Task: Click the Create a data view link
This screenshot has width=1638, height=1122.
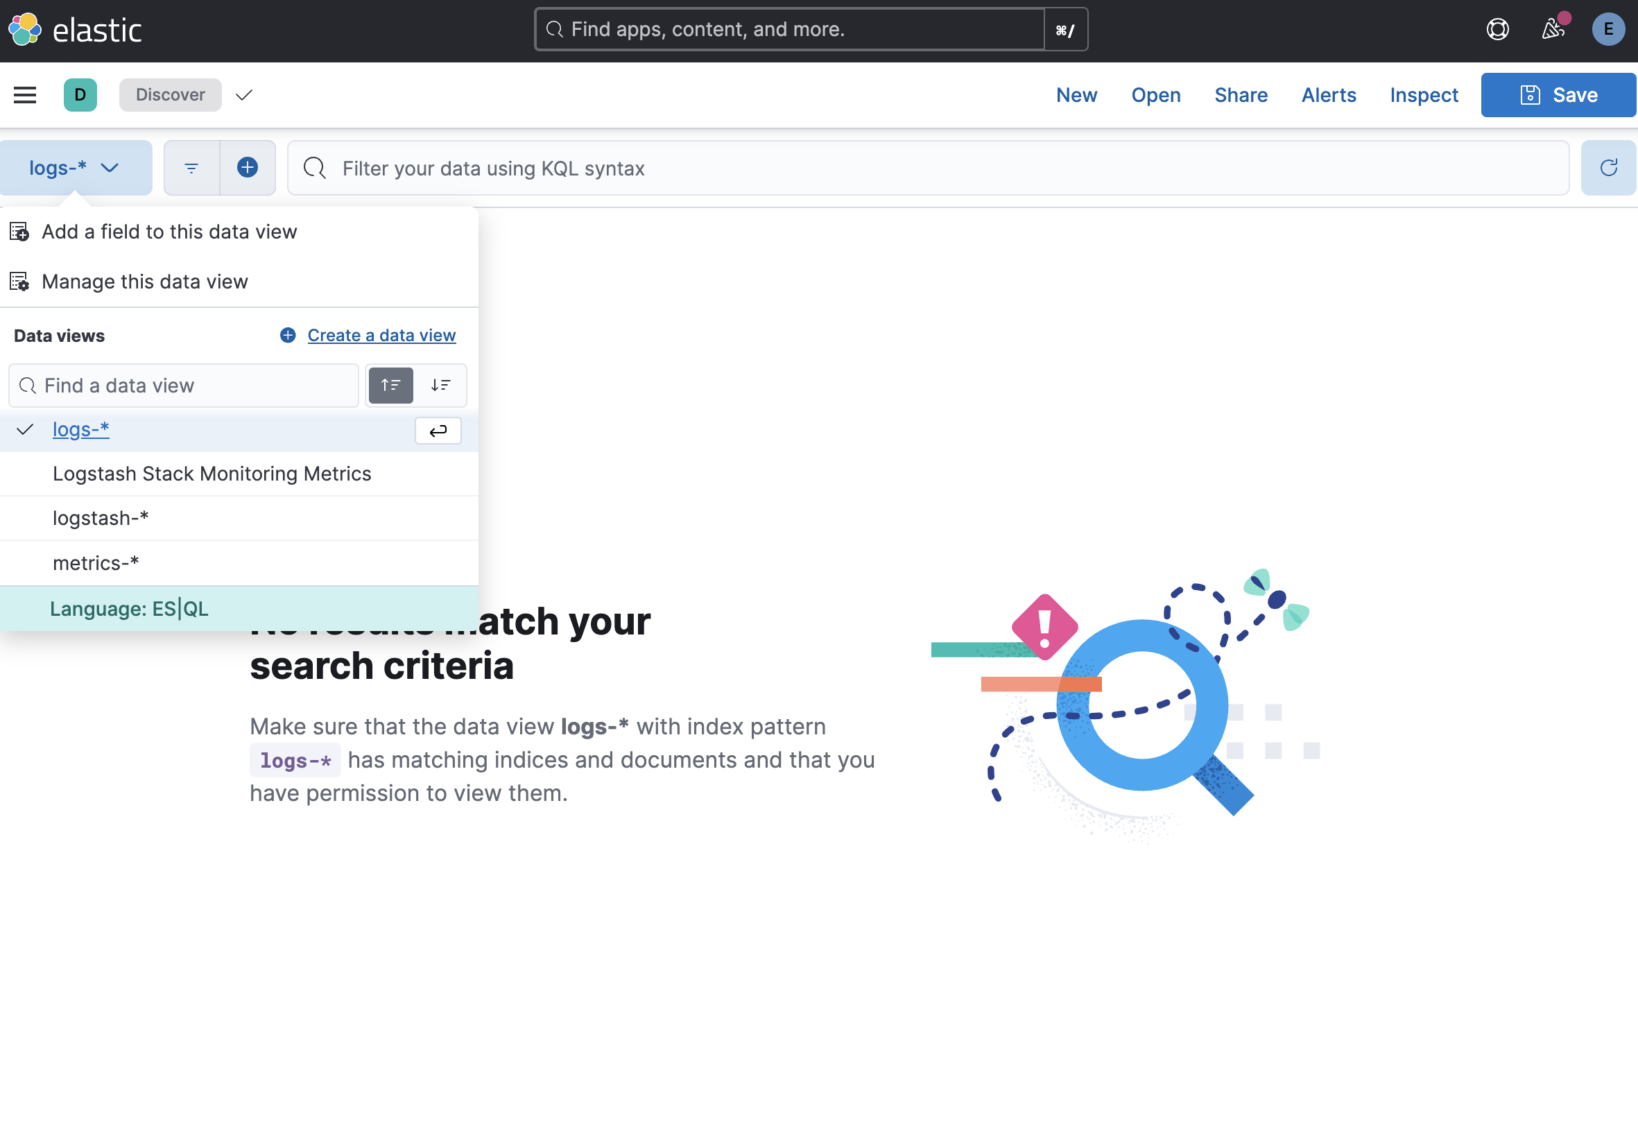Action: [381, 336]
